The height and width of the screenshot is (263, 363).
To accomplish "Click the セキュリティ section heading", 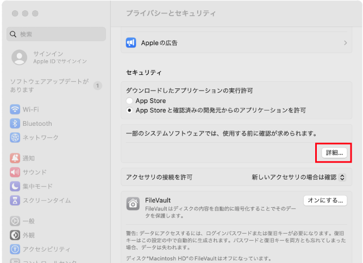I will click(144, 73).
